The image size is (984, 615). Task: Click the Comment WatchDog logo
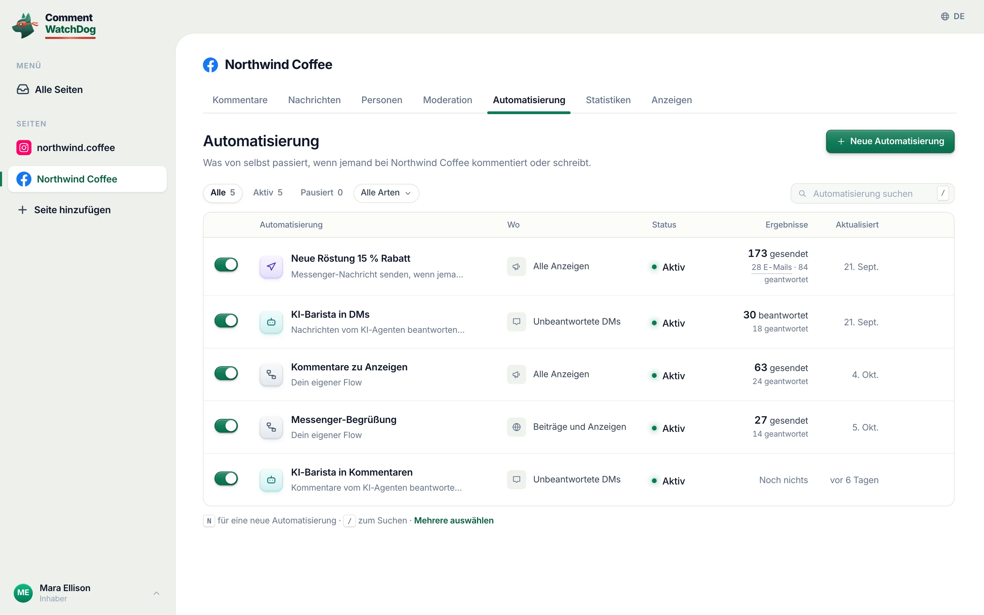tap(54, 25)
